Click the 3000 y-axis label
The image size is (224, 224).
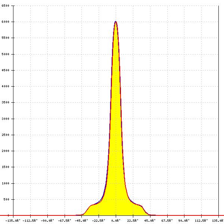6,119
